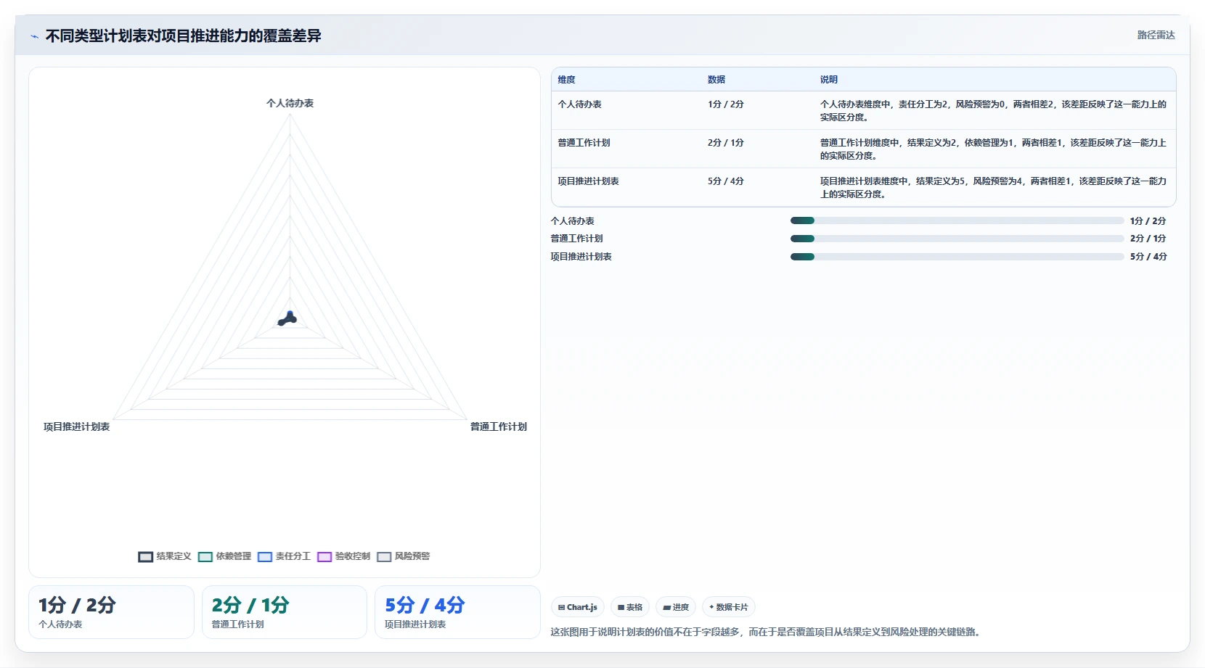
Task: Click the 表格 tag chip
Action: pyautogui.click(x=630, y=607)
